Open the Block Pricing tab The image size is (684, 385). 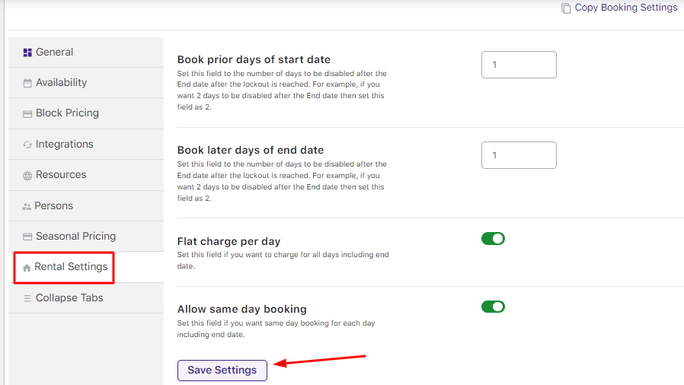86,113
